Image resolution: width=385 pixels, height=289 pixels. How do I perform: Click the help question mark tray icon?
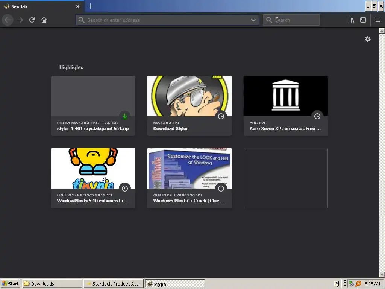(336, 284)
